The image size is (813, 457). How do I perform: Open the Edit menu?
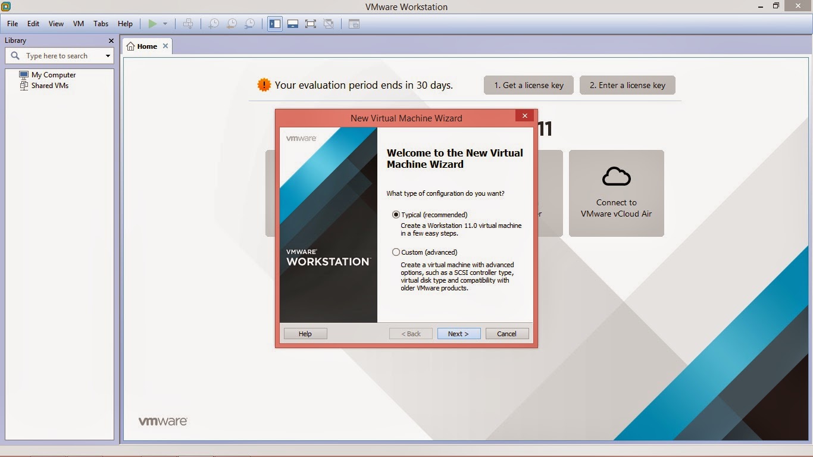pyautogui.click(x=33, y=24)
